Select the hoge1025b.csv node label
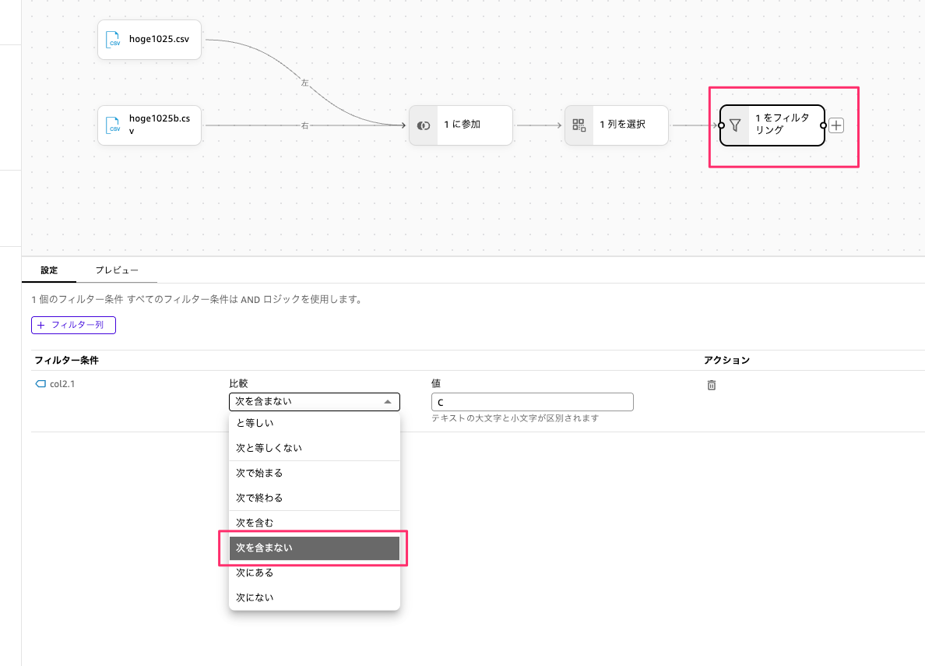This screenshot has width=925, height=666. [x=160, y=125]
